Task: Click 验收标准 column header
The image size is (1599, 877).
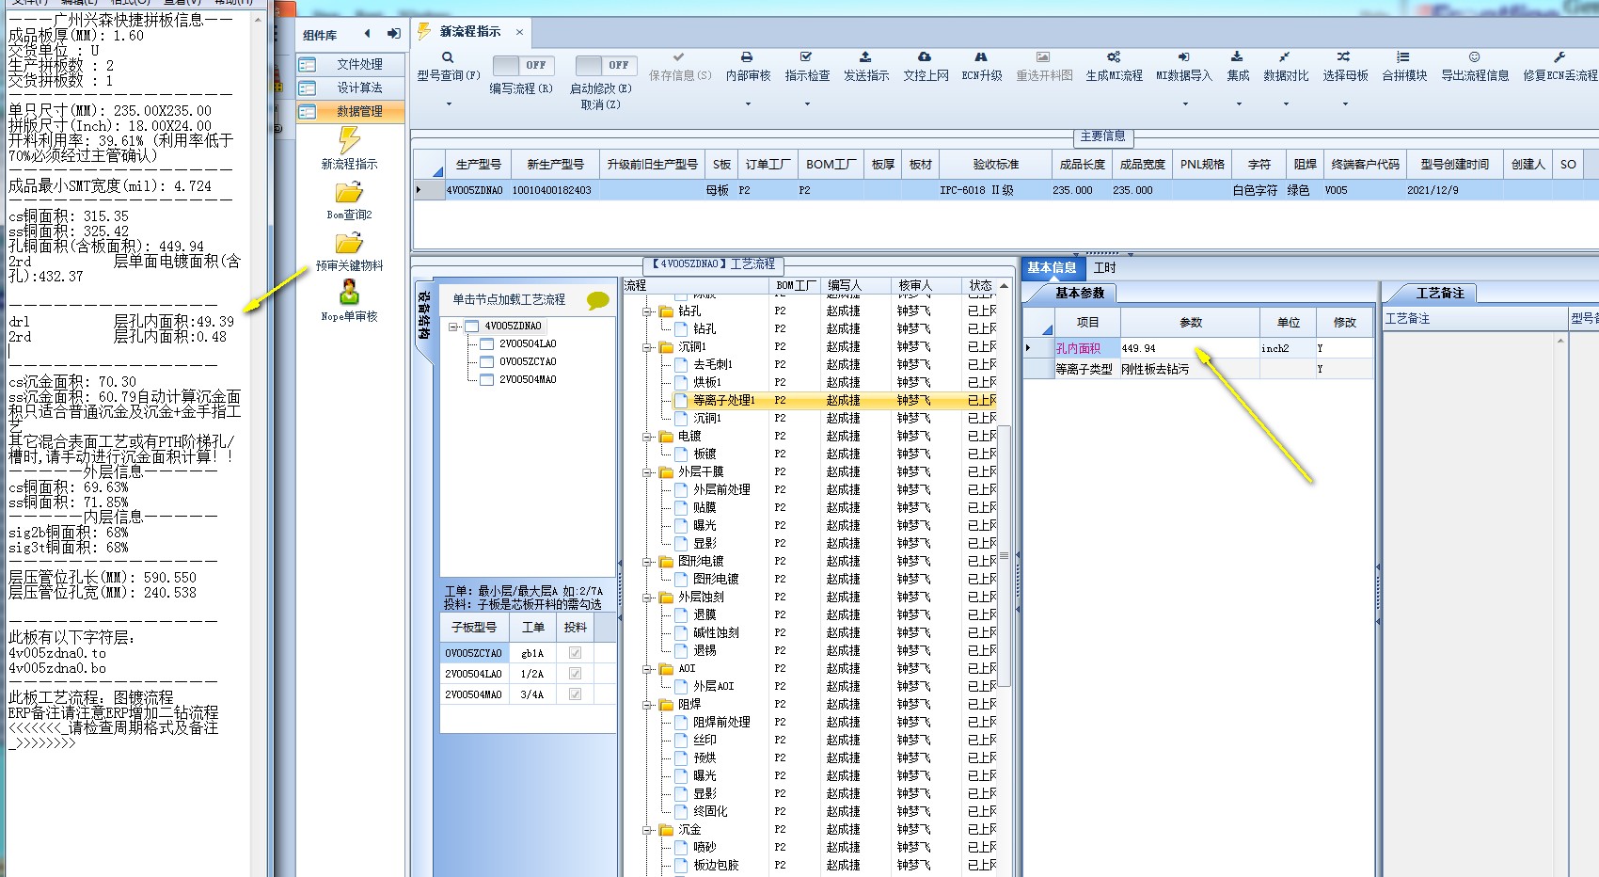Action: tap(995, 165)
